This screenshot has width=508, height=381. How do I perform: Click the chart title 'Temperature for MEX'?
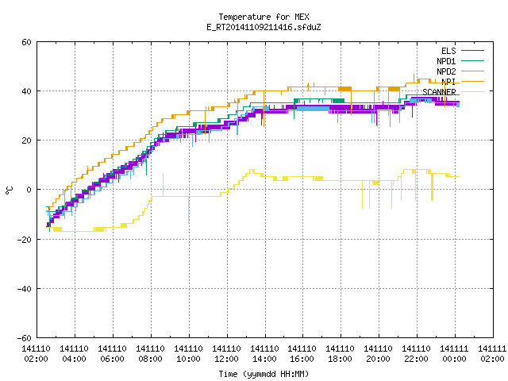[264, 17]
